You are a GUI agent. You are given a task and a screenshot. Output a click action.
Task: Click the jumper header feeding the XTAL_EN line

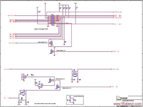tap(51, 52)
